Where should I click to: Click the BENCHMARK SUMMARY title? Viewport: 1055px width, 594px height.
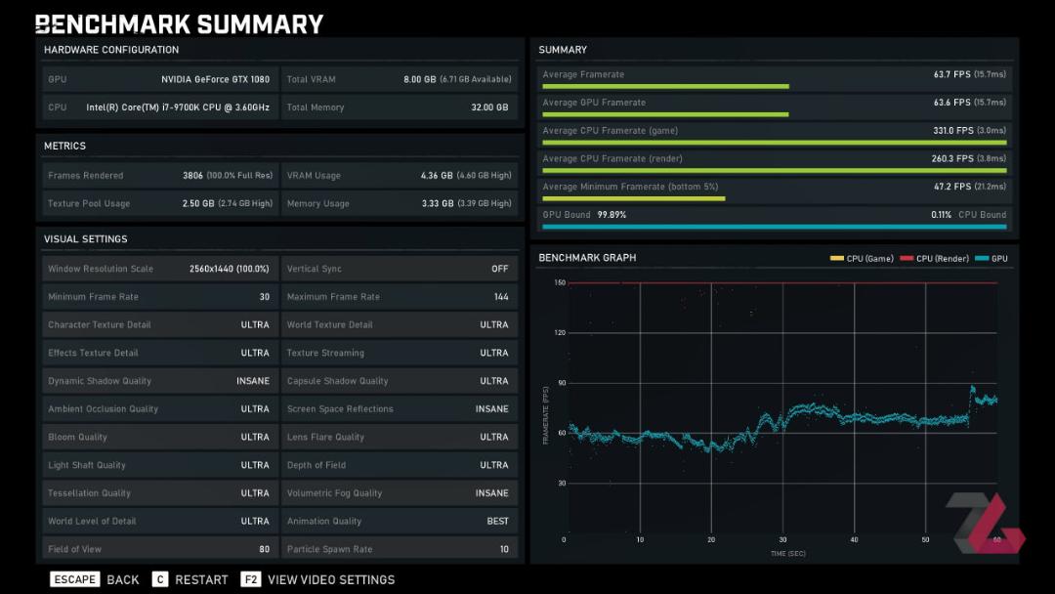point(179,24)
